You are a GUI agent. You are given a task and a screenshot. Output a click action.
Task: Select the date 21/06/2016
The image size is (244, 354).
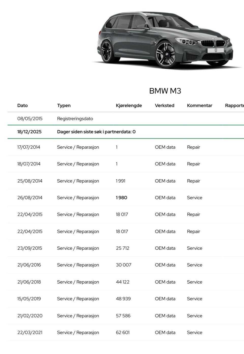(29, 265)
